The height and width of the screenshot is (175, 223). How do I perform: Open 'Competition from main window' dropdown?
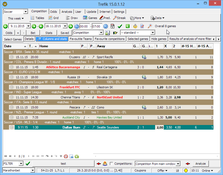[x=178, y=164]
